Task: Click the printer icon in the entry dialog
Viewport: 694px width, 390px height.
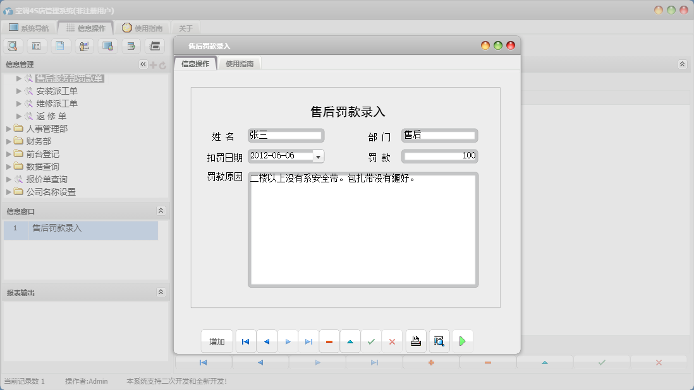Action: 416,341
